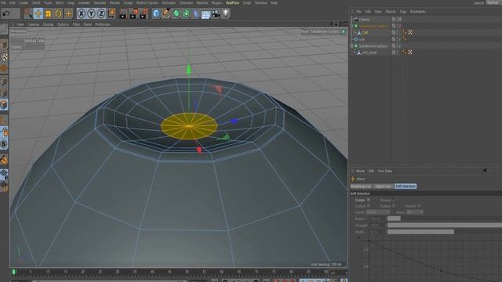502x282 pixels.
Task: Select the UFO_Base object row
Action: click(369, 52)
